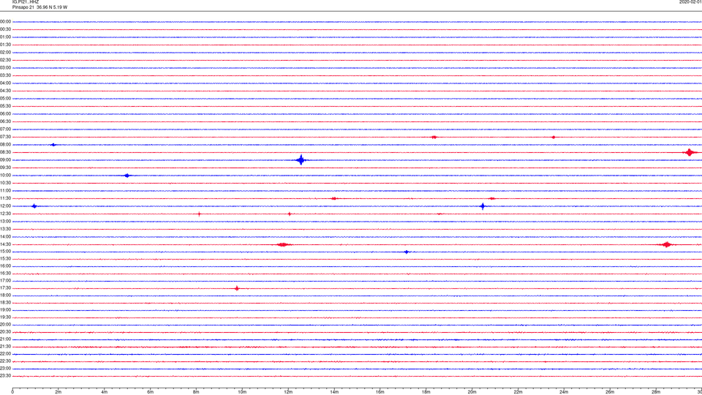Viewport: 702px width, 395px height.
Task: Click the red spike near 8m on the 12:30 trace
Action: tap(199, 214)
